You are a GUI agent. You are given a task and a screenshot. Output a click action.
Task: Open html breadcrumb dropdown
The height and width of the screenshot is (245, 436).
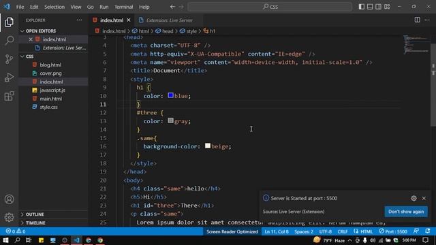click(x=141, y=31)
